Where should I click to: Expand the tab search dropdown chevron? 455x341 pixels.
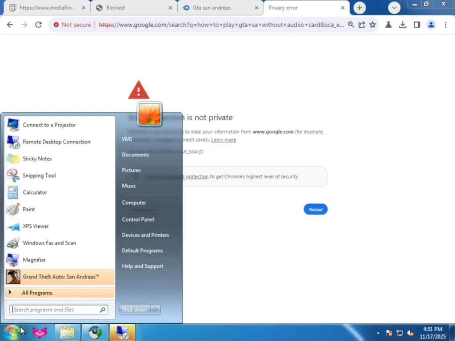(394, 8)
